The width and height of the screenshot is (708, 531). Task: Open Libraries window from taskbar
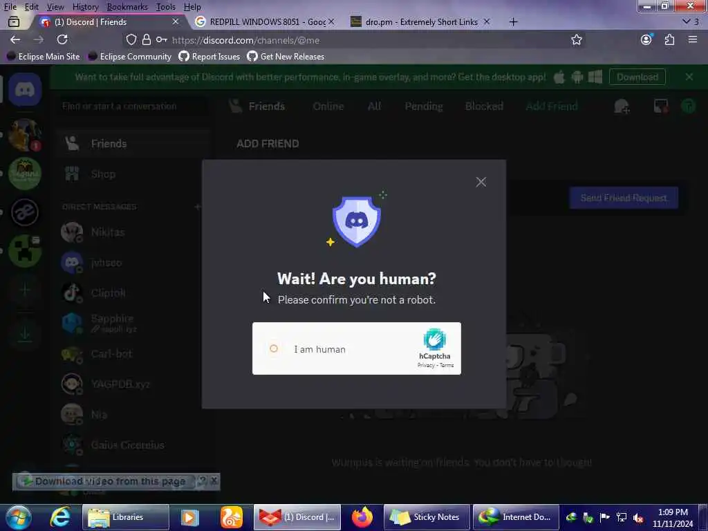click(x=126, y=517)
